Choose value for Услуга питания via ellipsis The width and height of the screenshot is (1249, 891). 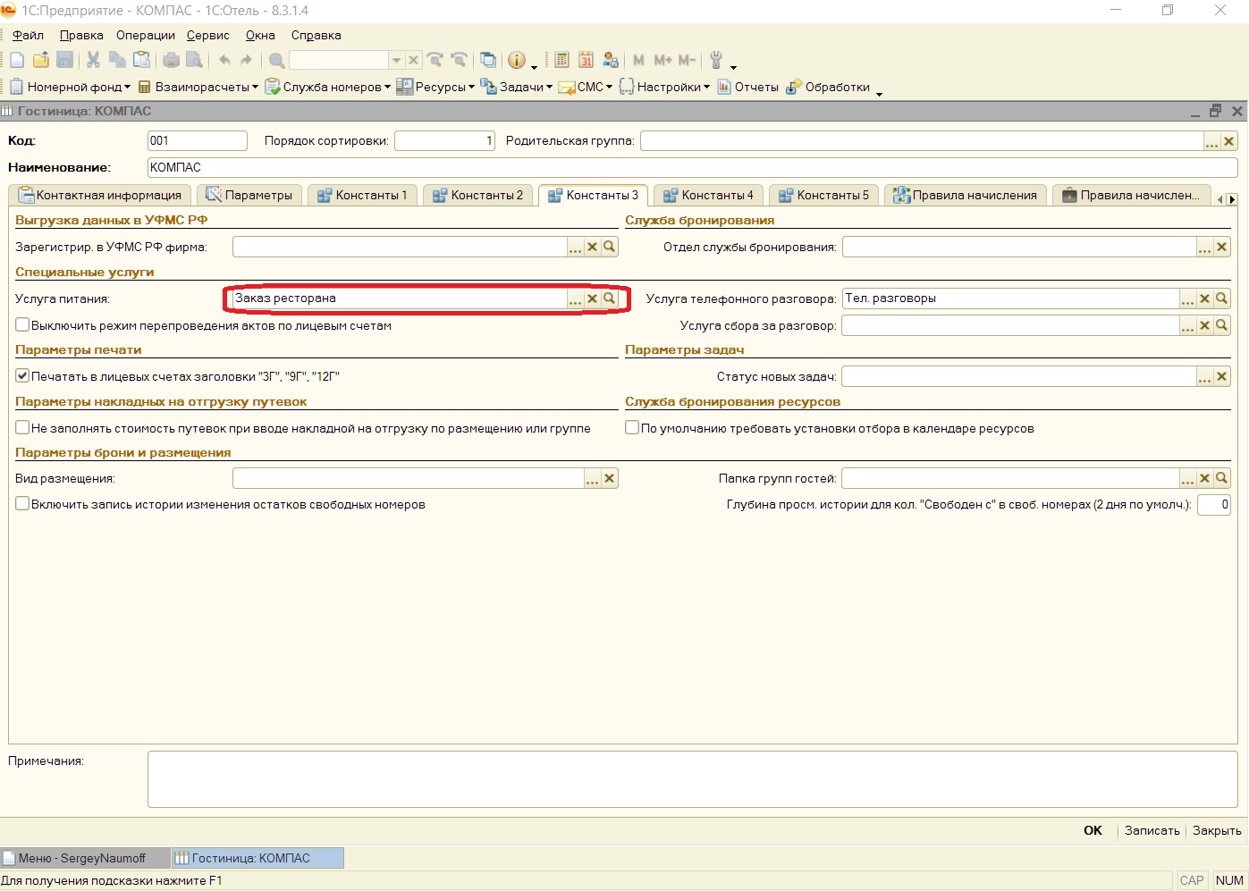coord(575,298)
